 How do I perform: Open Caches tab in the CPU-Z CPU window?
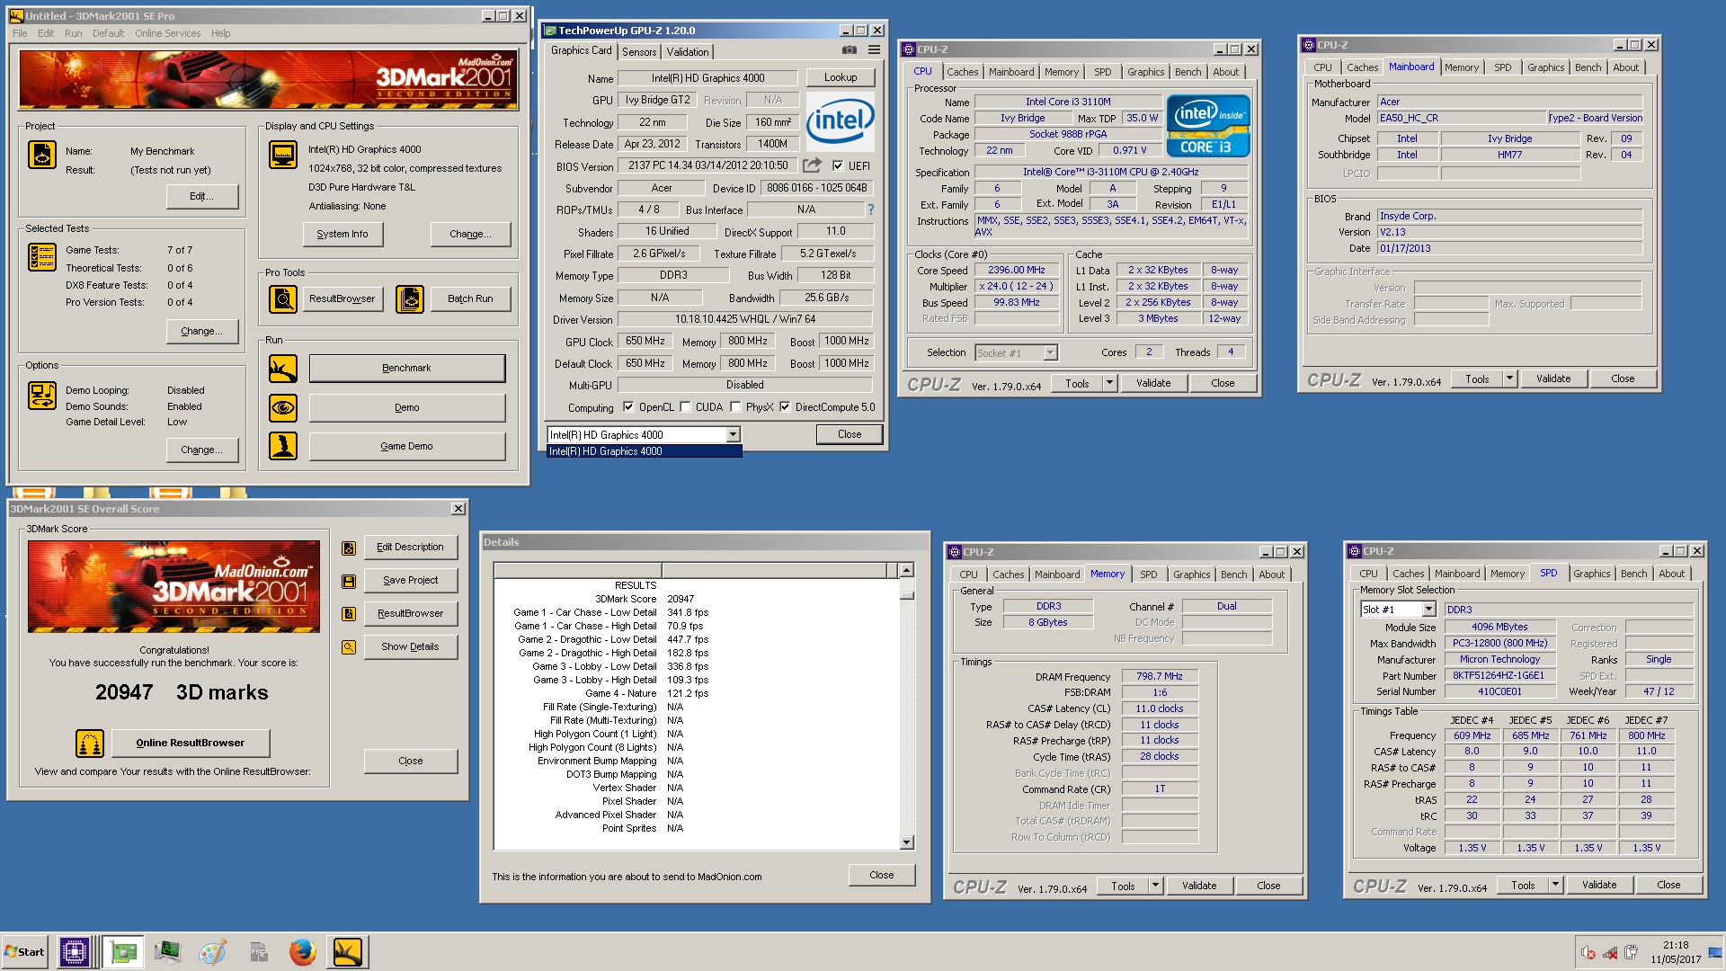pos(962,72)
